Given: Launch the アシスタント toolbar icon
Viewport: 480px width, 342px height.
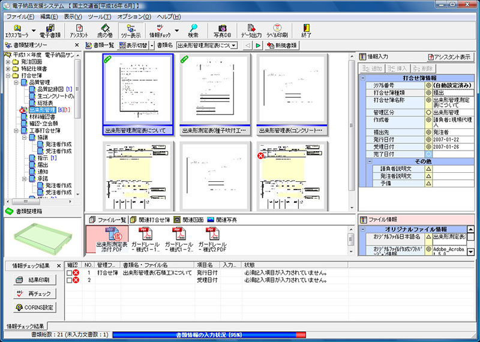Looking at the screenshot, I should (79, 31).
